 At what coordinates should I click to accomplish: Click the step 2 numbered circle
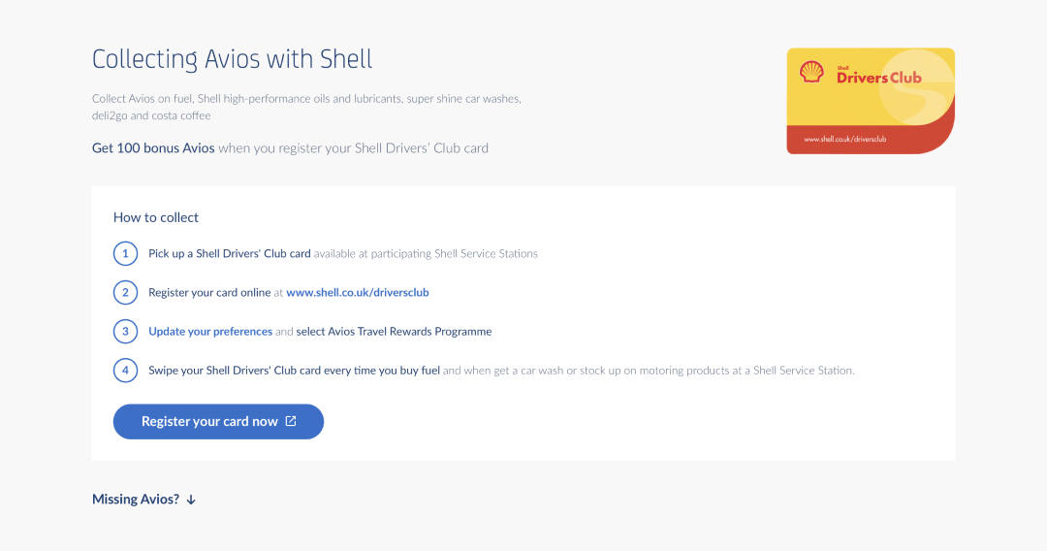point(126,293)
